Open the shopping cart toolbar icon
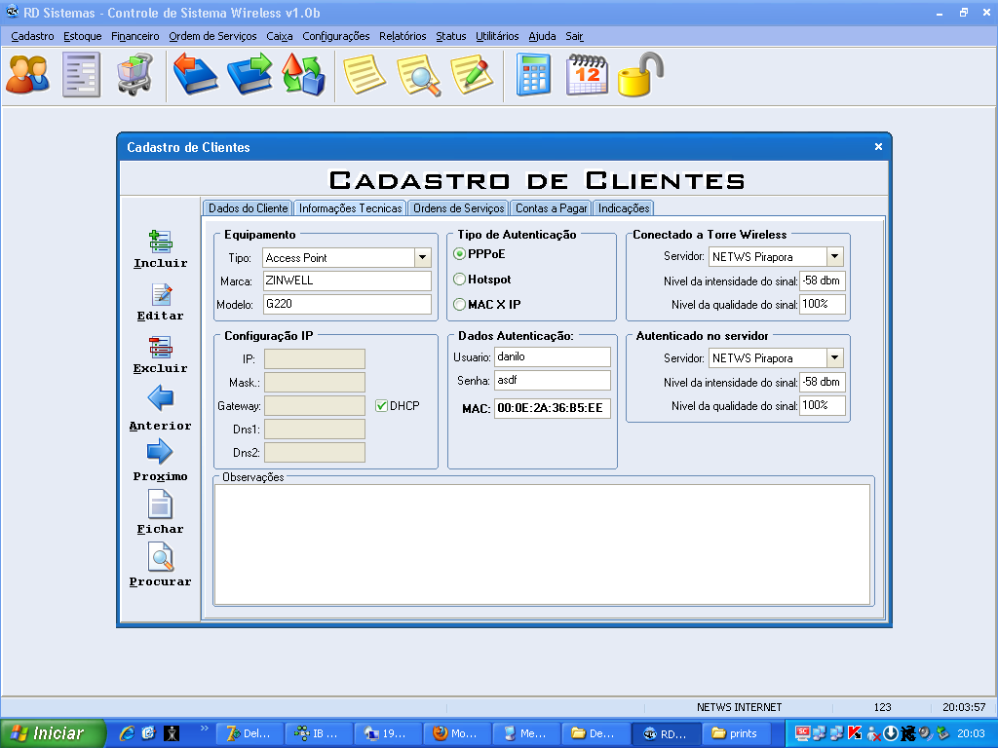 pos(134,75)
